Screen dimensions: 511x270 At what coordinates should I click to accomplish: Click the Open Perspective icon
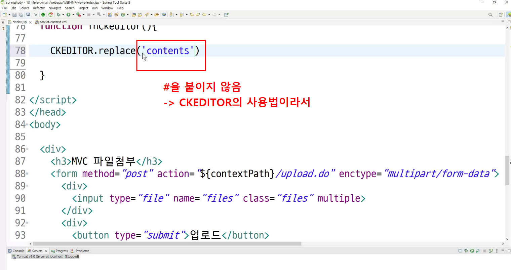pos(501,15)
